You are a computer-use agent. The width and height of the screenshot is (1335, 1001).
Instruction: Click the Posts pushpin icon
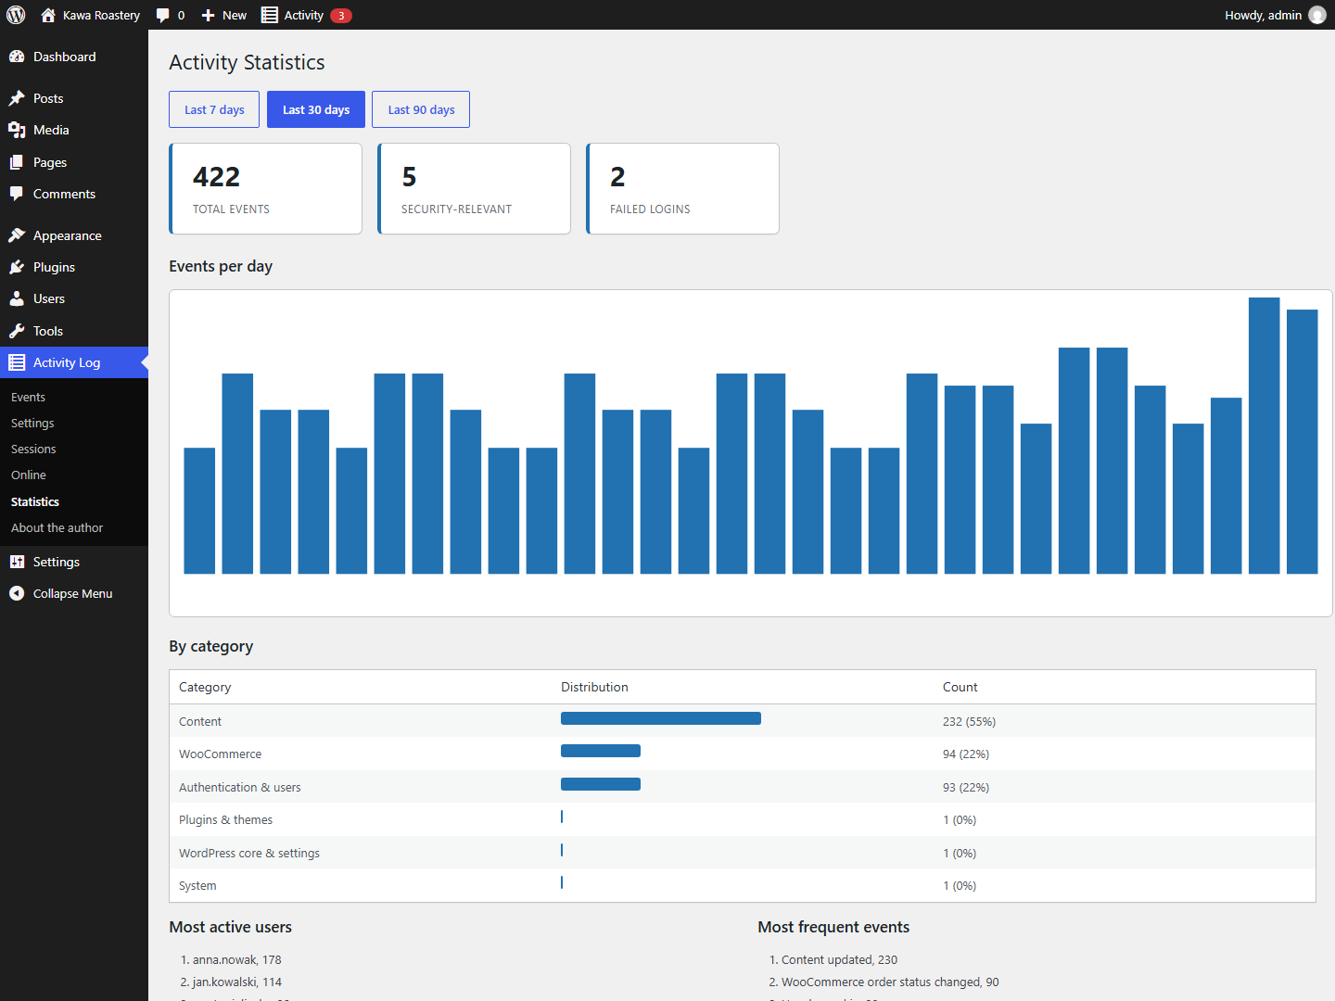(17, 98)
